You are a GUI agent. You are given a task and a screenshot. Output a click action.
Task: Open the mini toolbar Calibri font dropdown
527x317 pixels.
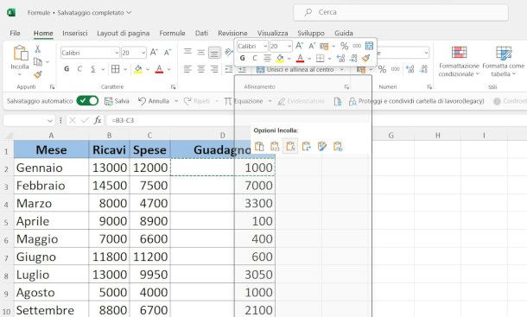pyautogui.click(x=265, y=46)
